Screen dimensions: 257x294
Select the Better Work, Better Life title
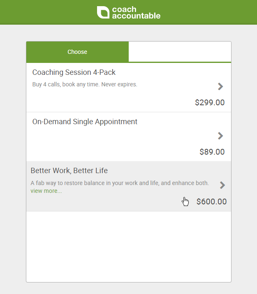click(69, 171)
